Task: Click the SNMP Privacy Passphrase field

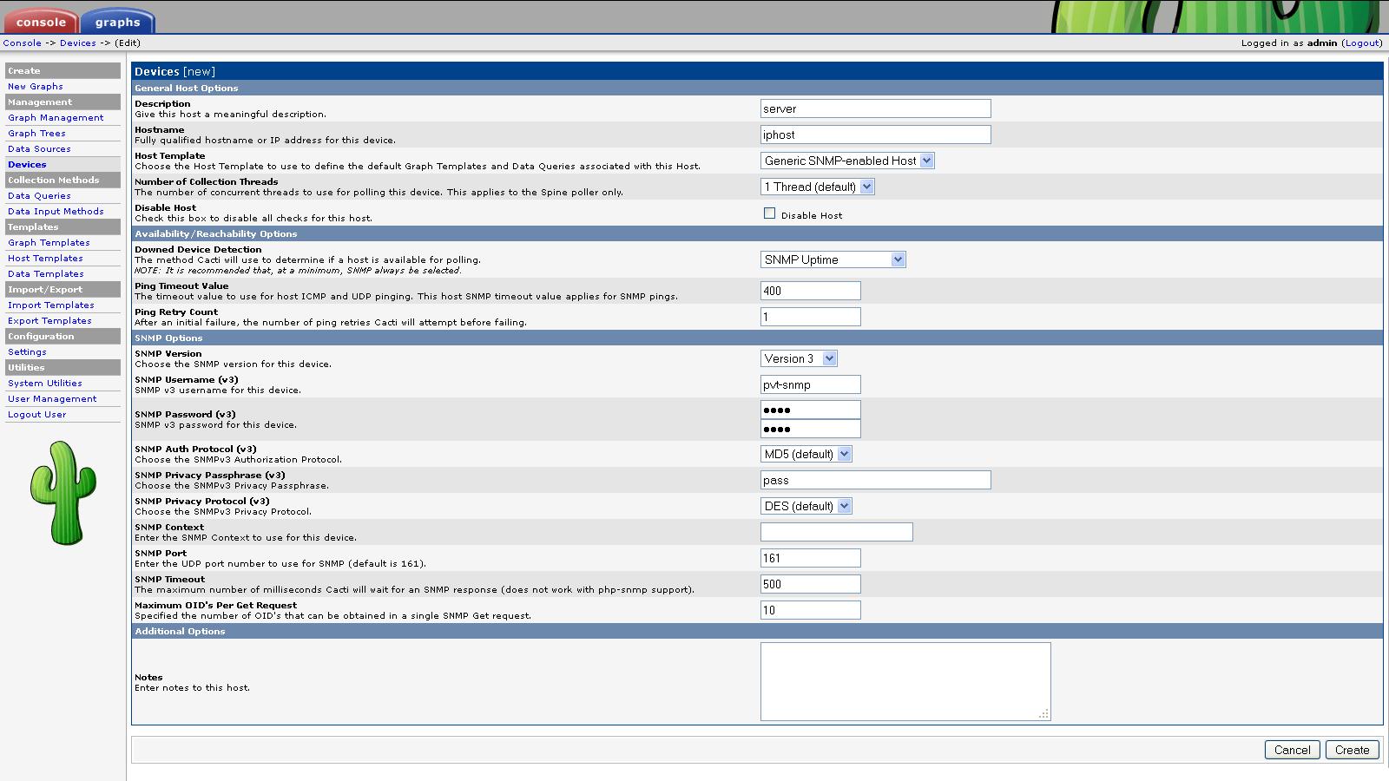Action: tap(875, 480)
